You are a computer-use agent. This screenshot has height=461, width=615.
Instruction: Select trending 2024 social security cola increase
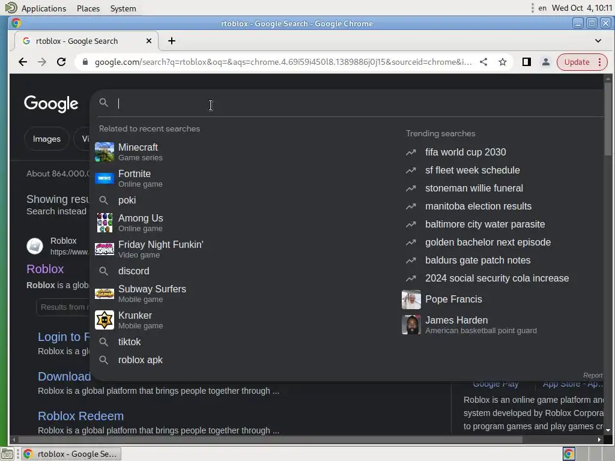(x=497, y=279)
